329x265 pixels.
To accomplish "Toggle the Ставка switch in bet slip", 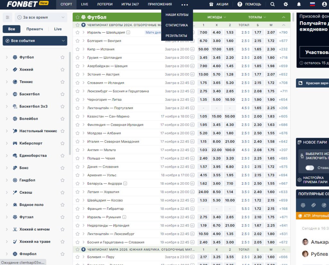I will tap(310, 168).
